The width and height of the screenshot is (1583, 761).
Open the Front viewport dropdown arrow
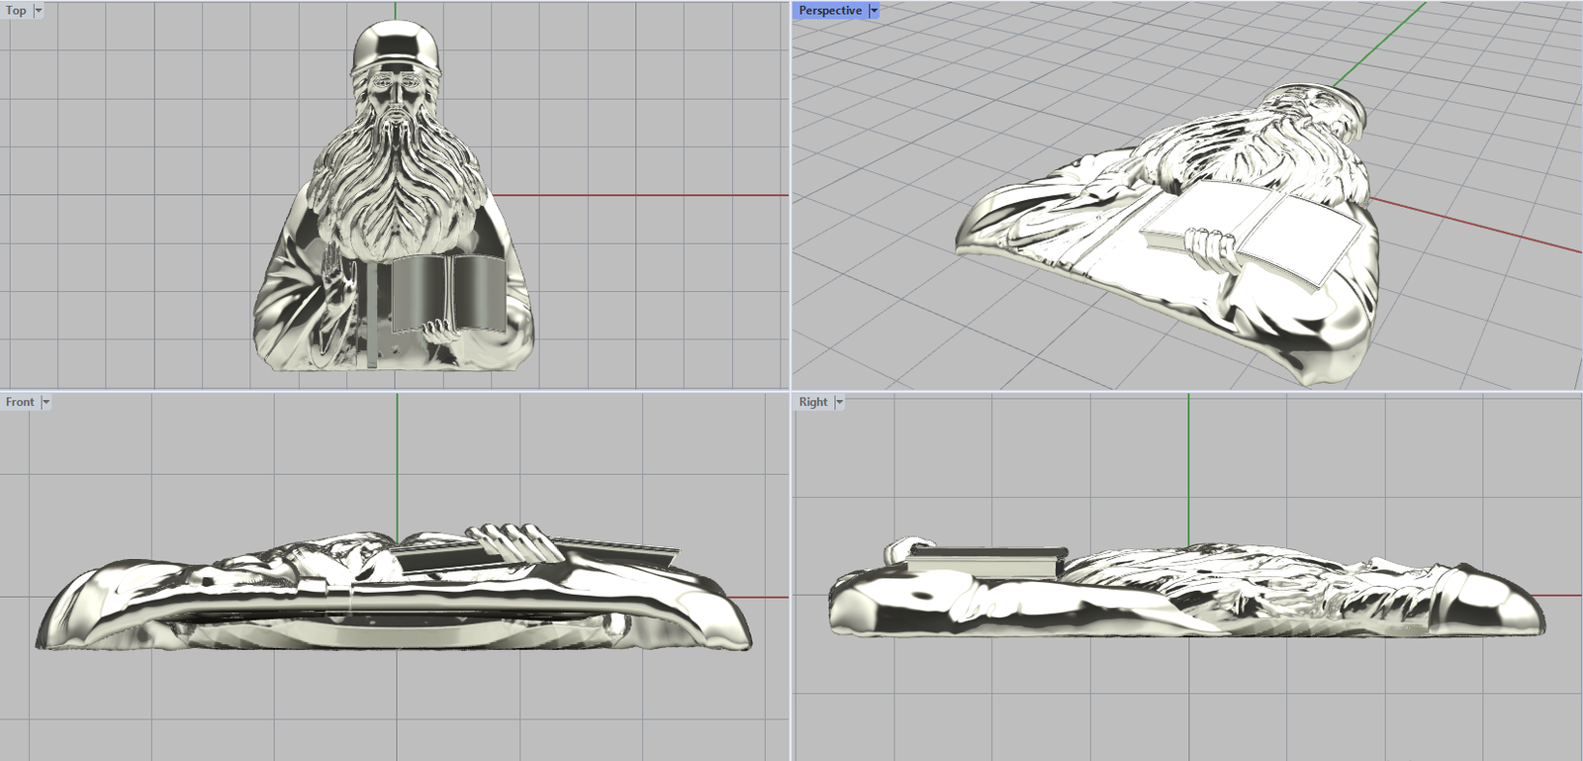46,402
